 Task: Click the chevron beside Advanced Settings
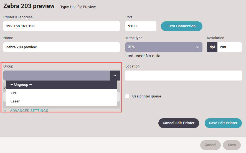coord(5,111)
